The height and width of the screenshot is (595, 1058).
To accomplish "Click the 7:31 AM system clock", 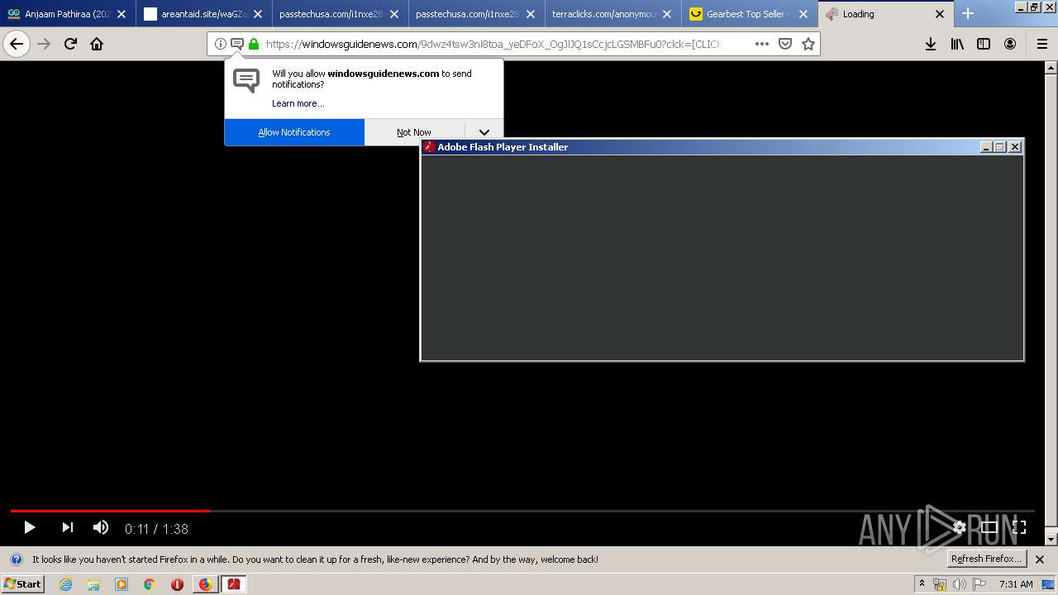I will 1016,584.
